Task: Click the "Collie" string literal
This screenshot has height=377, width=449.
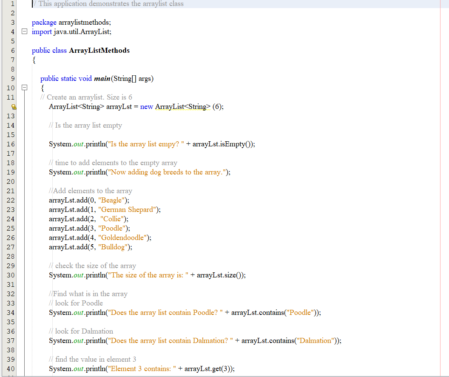Action: click(112, 219)
